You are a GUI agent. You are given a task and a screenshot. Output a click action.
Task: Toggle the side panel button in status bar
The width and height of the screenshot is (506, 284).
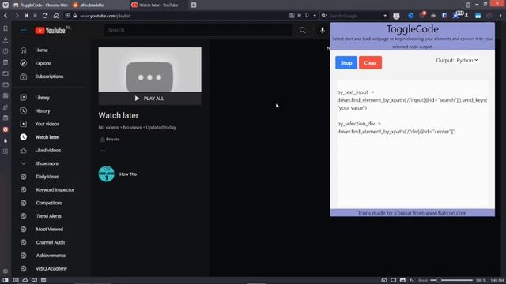[x=6, y=280]
